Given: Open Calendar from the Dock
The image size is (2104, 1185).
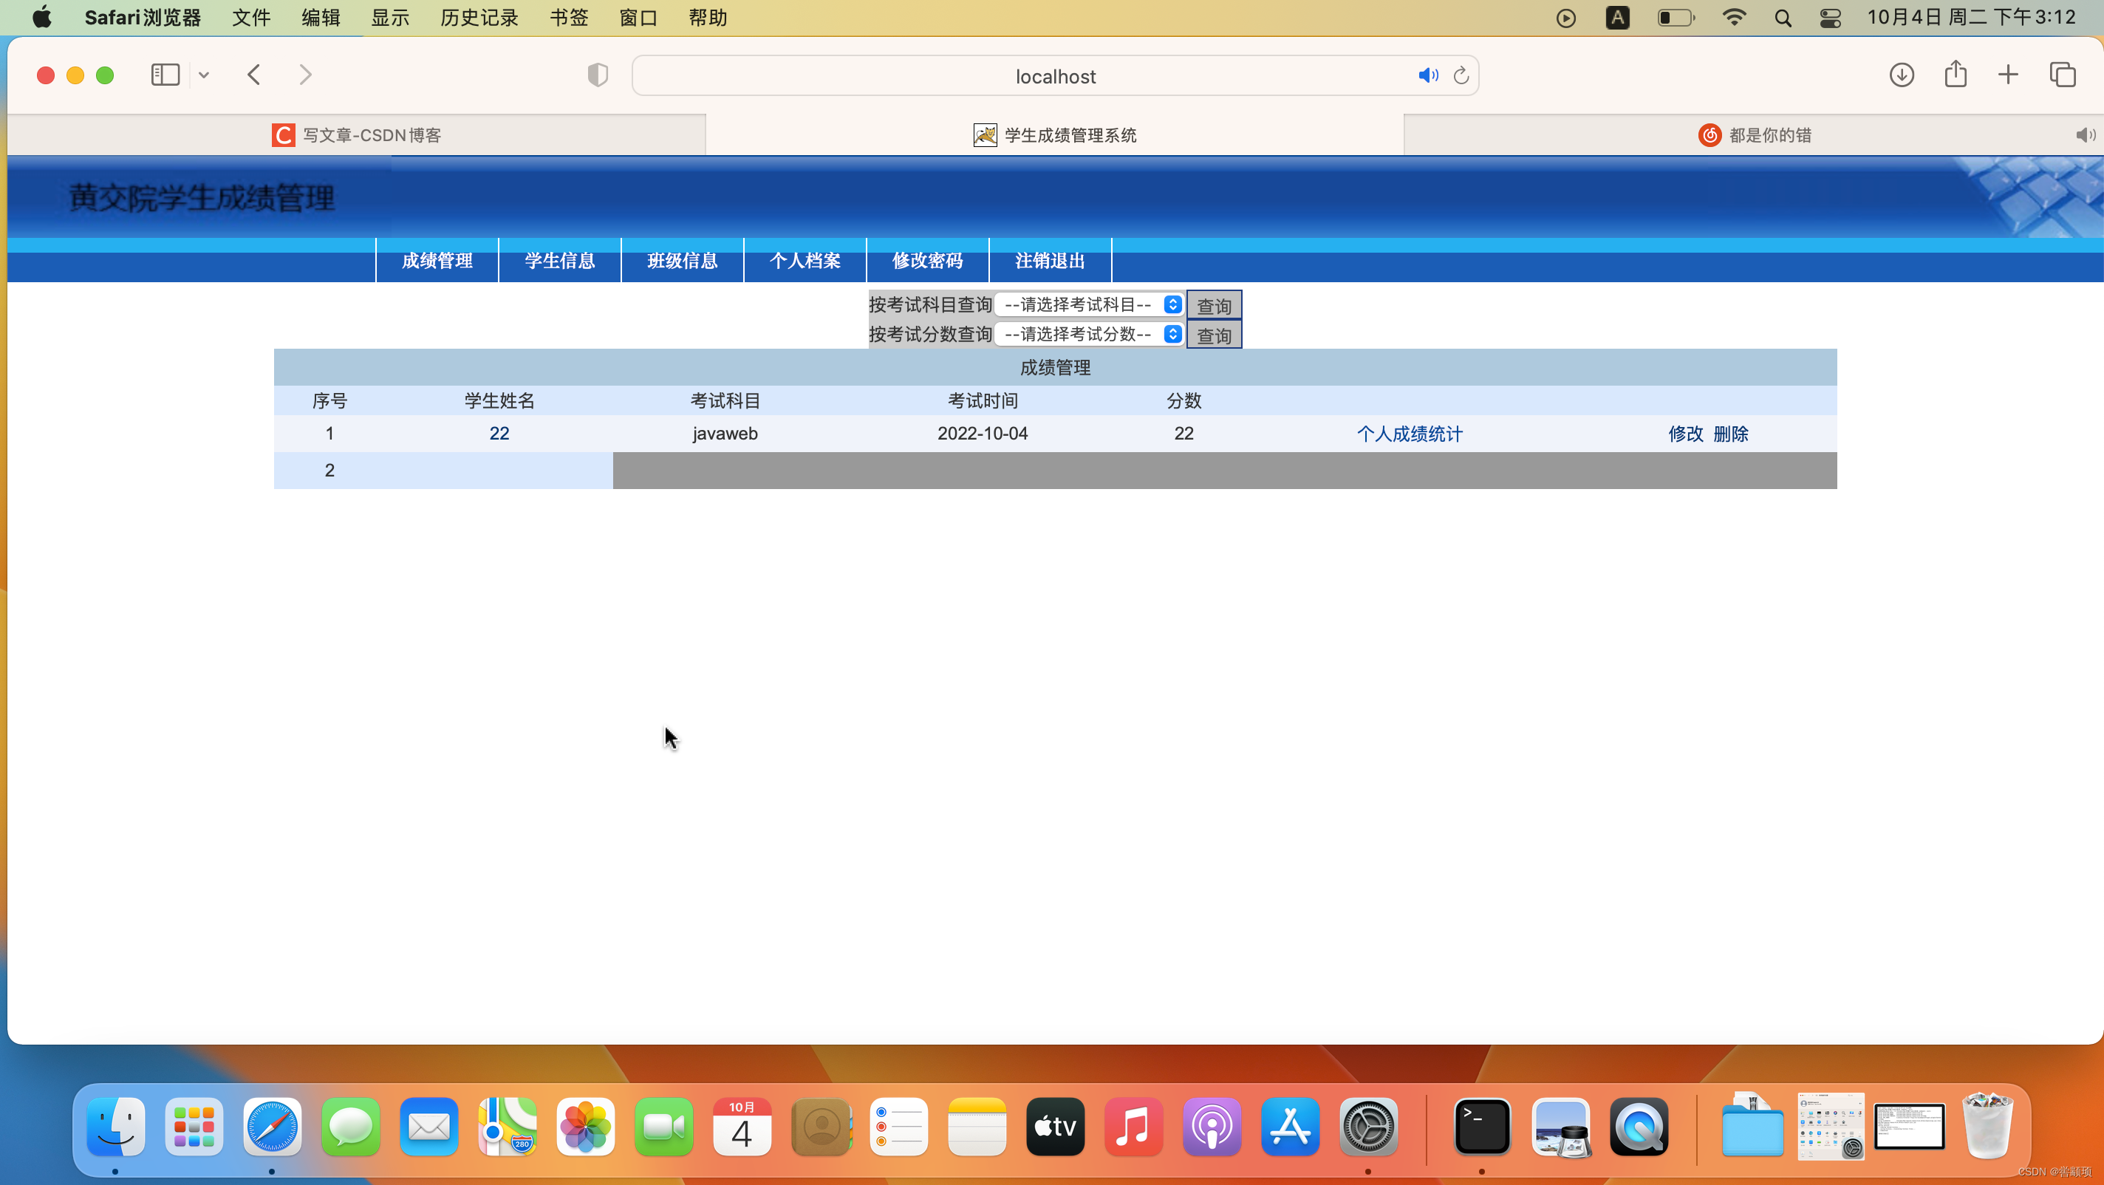Looking at the screenshot, I should pyautogui.click(x=742, y=1127).
